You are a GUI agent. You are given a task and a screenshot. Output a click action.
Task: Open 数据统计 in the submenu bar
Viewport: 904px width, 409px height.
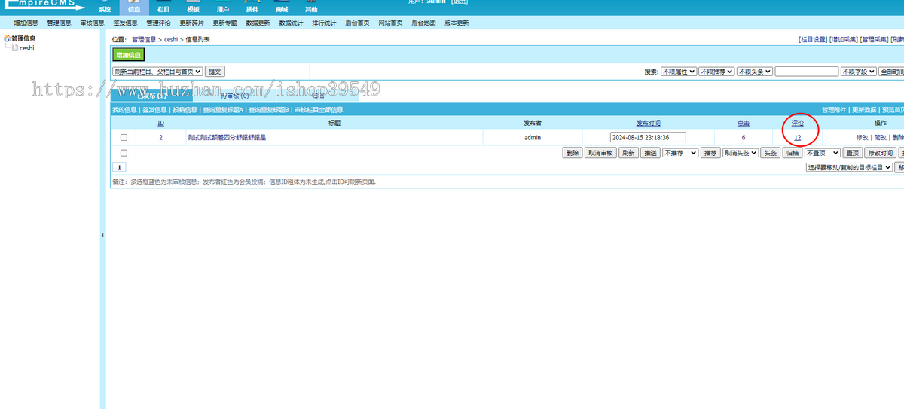coord(291,23)
